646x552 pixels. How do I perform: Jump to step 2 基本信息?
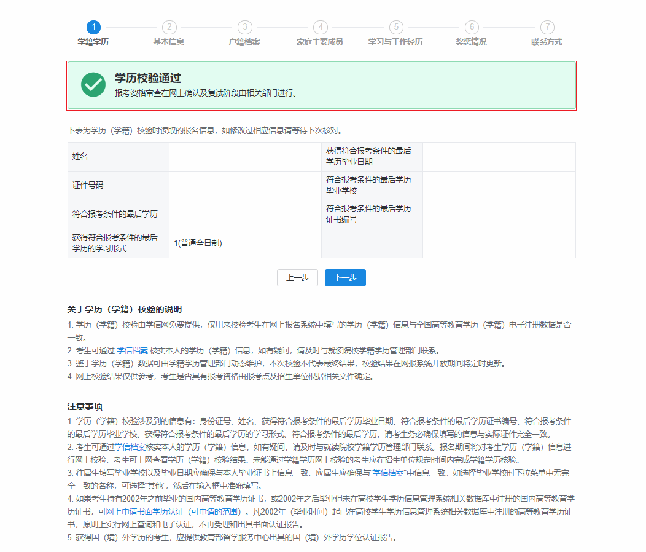click(169, 27)
